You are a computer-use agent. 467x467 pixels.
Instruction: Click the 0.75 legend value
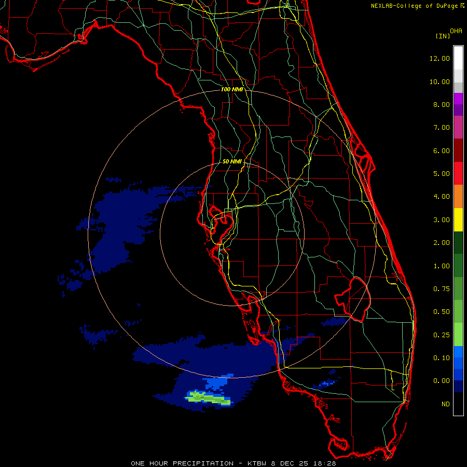tap(442, 289)
